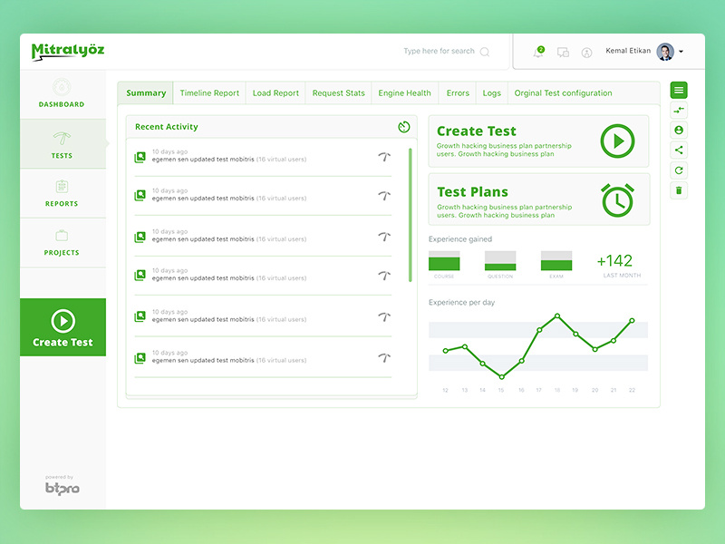
Task: Toggle the swap arrows icon in right sidebar
Action: (x=678, y=109)
